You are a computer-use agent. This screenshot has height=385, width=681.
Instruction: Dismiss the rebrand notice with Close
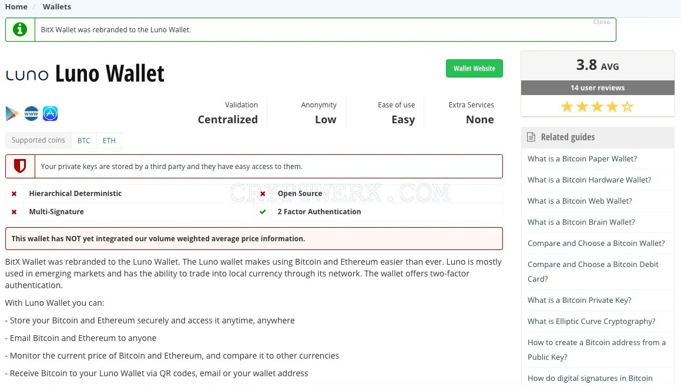point(602,22)
